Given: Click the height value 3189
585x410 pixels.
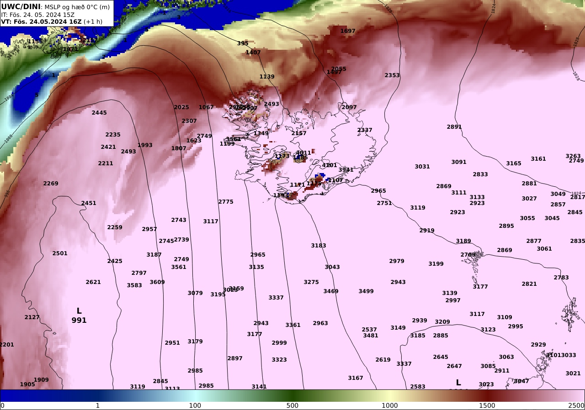Looking at the screenshot, I should [x=463, y=241].
